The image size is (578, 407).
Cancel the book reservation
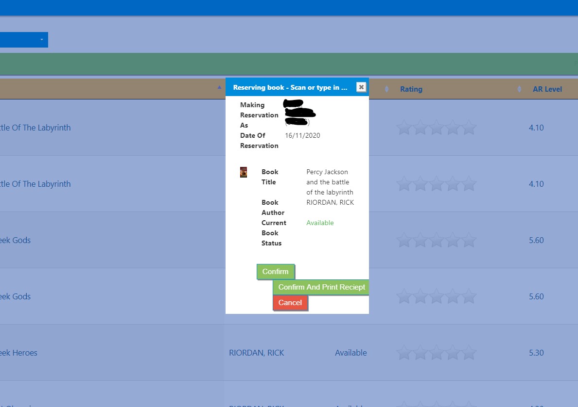click(x=290, y=303)
